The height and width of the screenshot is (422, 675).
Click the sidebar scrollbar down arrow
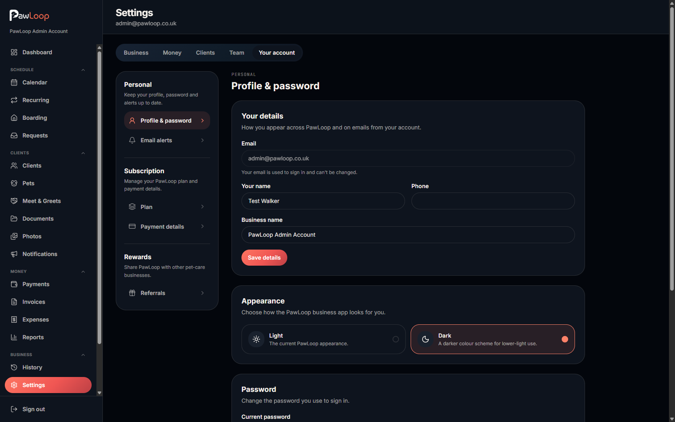pos(99,393)
